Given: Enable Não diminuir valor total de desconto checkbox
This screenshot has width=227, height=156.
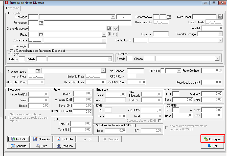Looking at the screenshot, I should point(7,117).
